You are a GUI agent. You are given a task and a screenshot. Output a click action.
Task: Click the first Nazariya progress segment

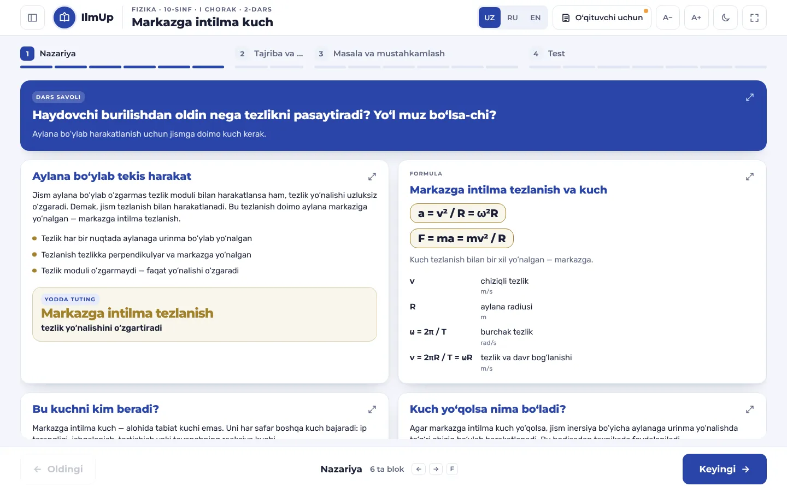click(36, 67)
